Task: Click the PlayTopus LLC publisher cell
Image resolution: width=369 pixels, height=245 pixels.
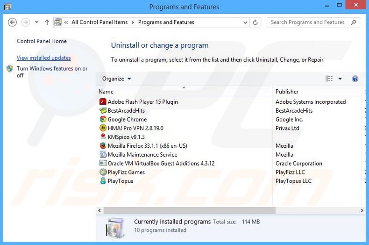Action: pos(293,181)
